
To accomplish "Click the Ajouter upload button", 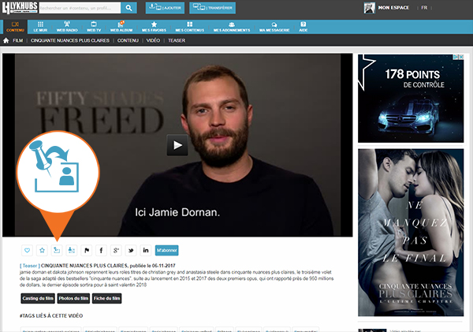I will pyautogui.click(x=165, y=8).
